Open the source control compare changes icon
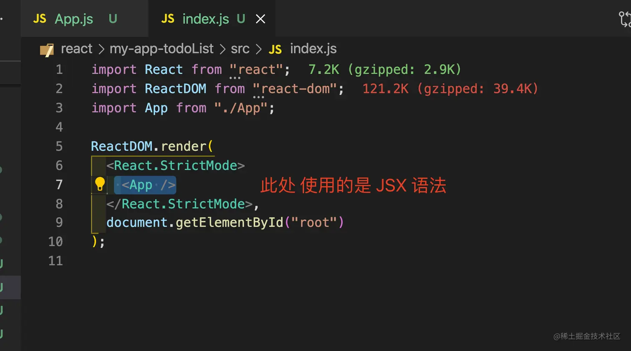631x351 pixels. click(625, 19)
